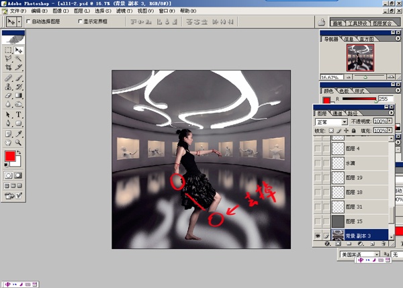Show layer 图层 18 visibility box
403x288 pixels.
point(318,192)
